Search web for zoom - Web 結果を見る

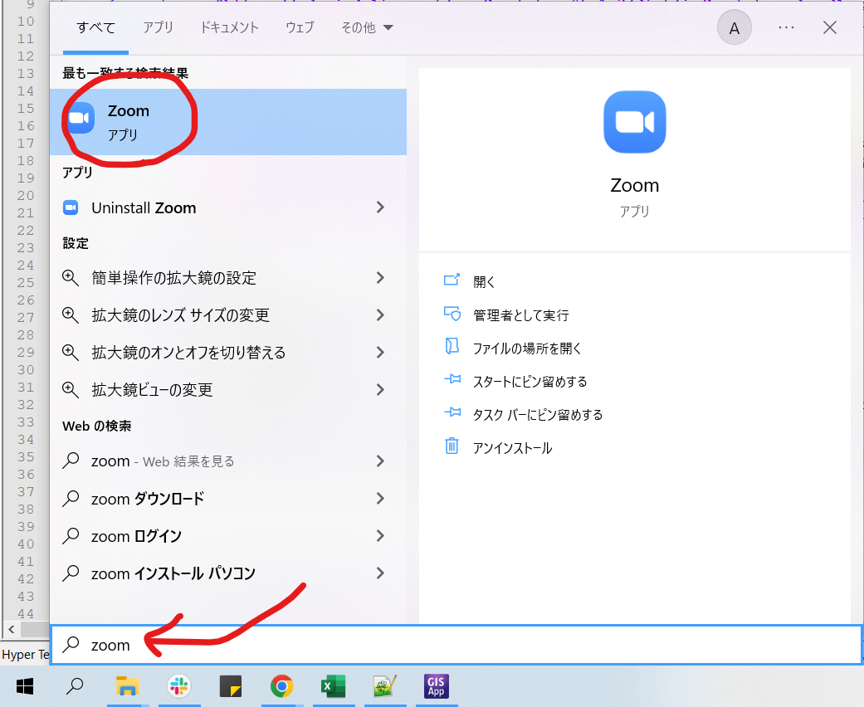228,461
